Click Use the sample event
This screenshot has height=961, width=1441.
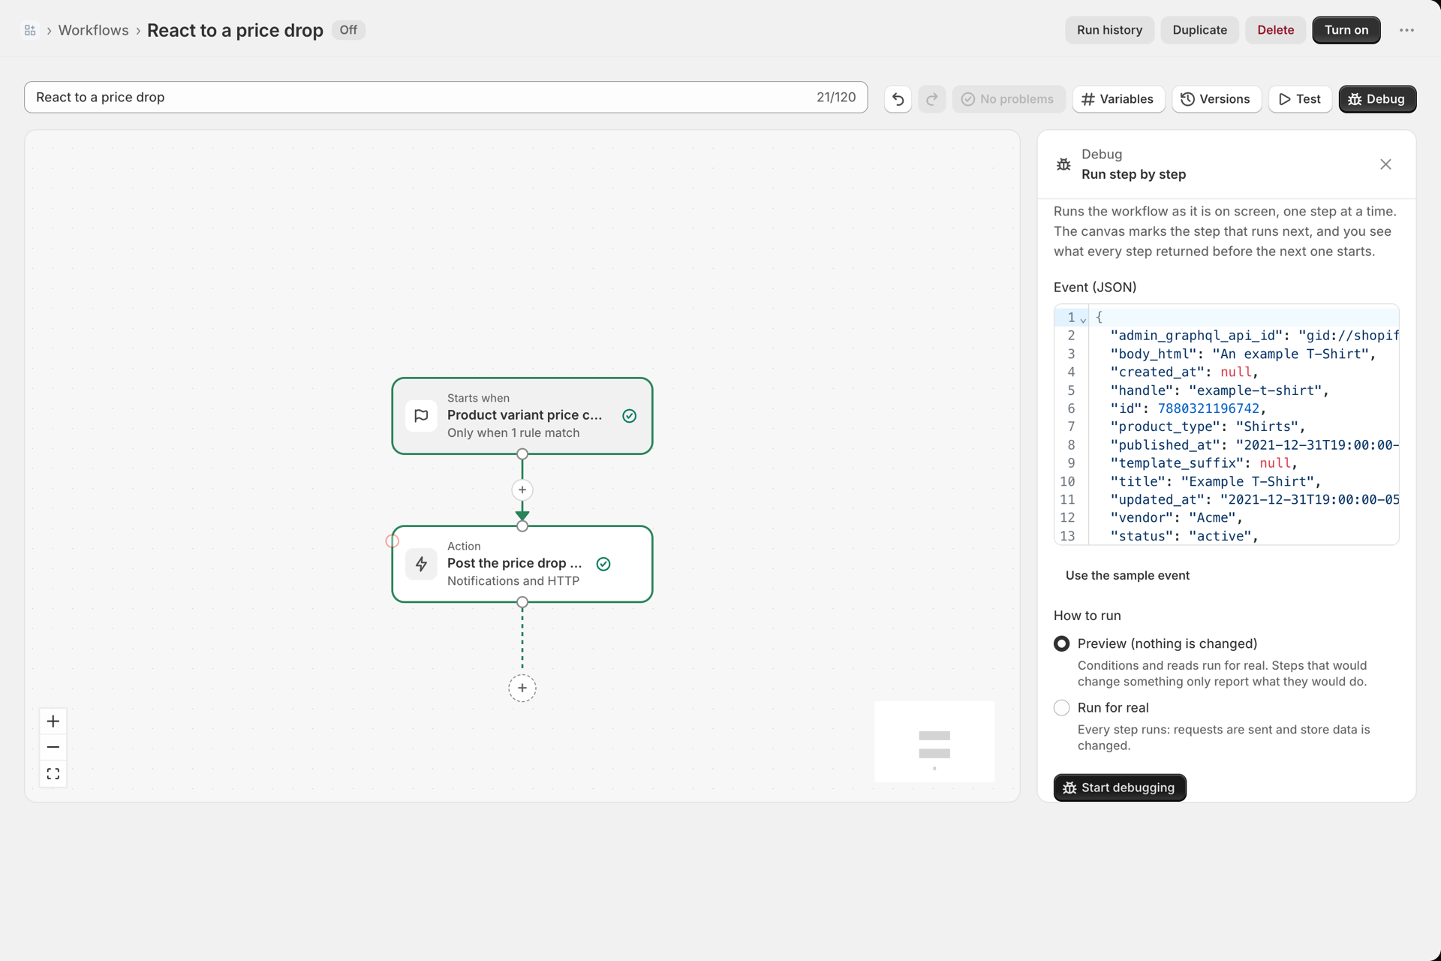(x=1127, y=575)
